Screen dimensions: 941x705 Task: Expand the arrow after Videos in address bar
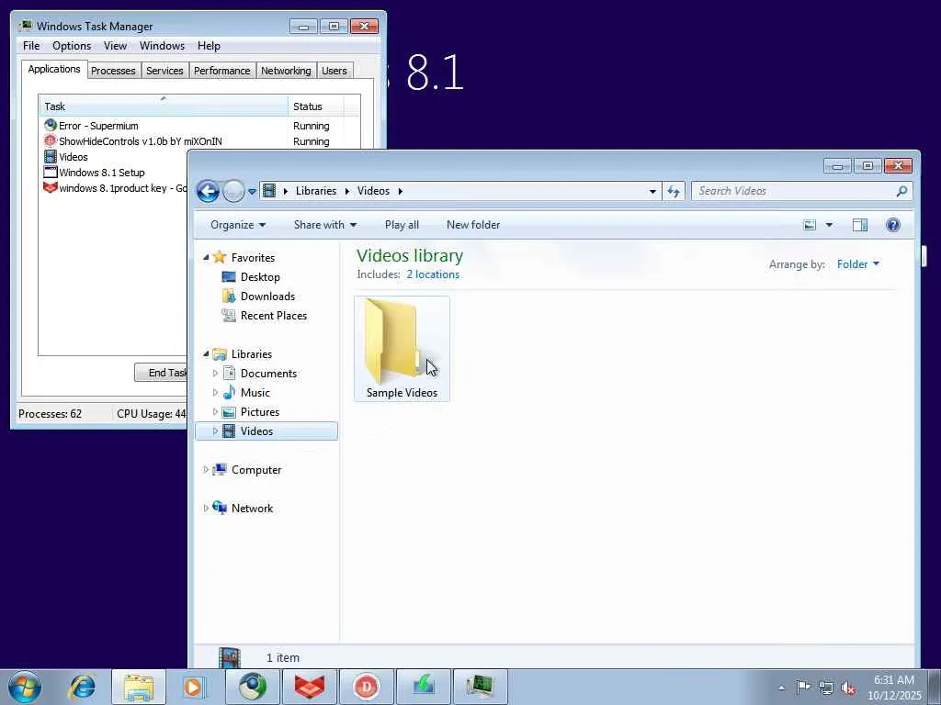401,191
